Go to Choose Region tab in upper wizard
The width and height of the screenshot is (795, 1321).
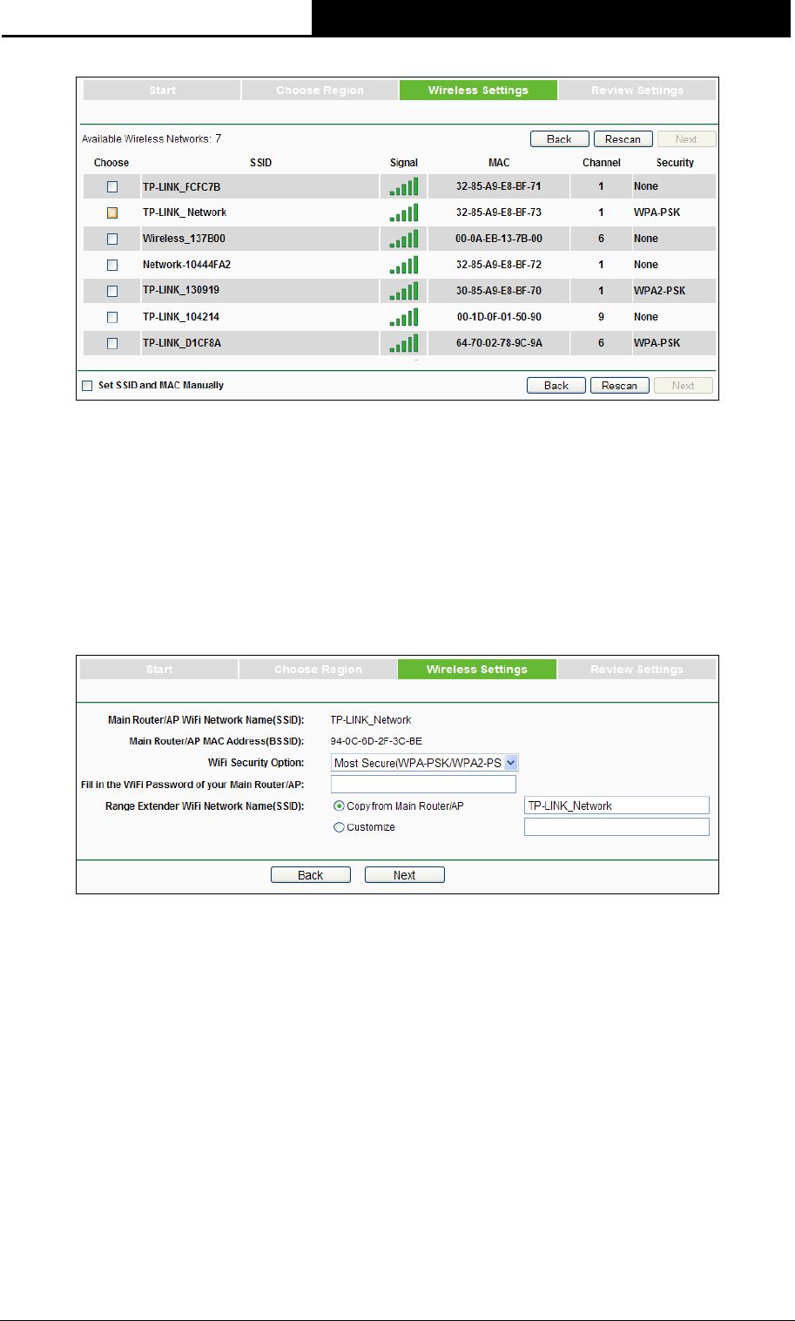[x=320, y=91]
